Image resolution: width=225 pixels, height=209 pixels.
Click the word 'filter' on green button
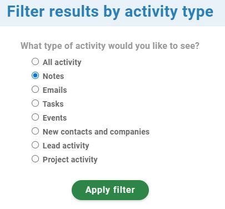pos(124,190)
